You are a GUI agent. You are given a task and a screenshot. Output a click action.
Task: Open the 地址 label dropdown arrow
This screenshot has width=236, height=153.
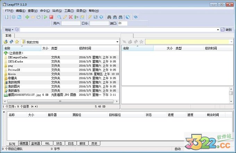coord(12,30)
